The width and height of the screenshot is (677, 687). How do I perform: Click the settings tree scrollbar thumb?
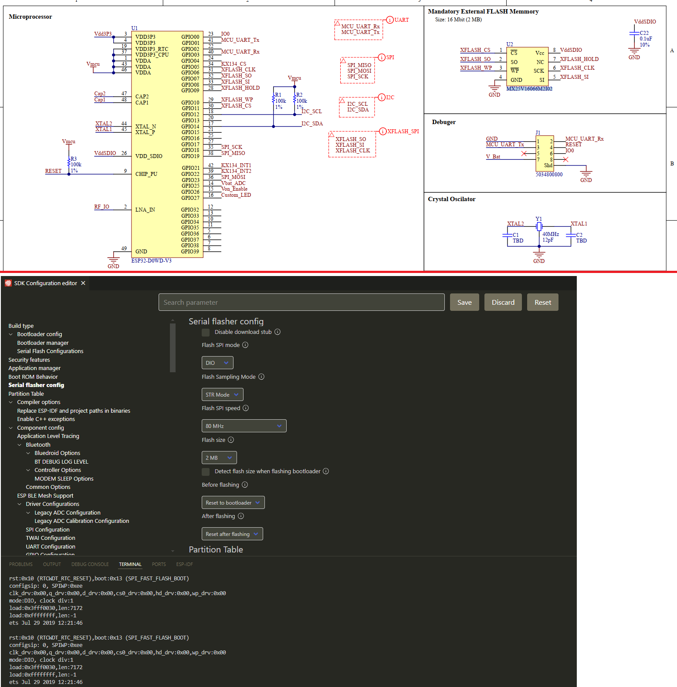[x=173, y=348]
